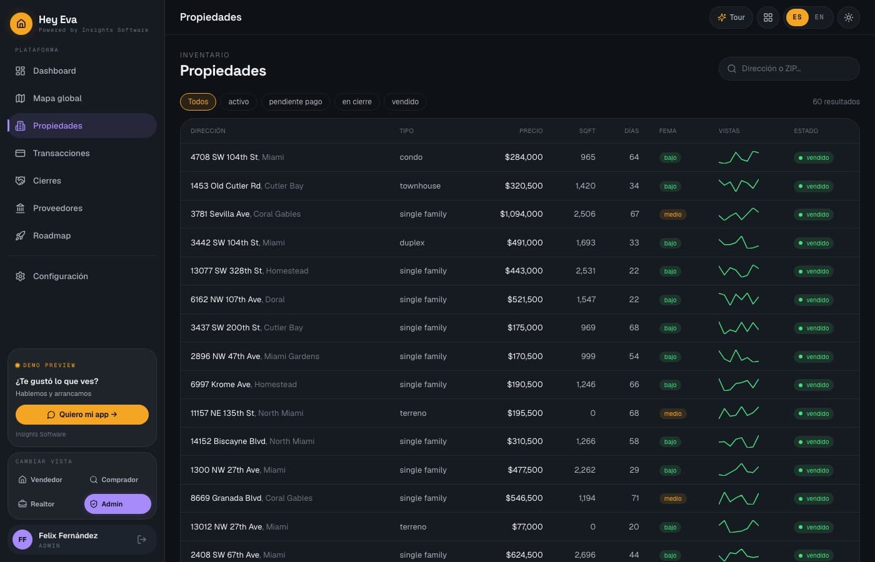The width and height of the screenshot is (875, 562).
Task: Start the Tour button
Action: (x=731, y=17)
